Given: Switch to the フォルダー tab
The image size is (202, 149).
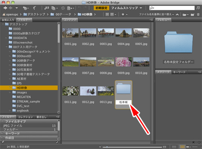Looking at the screenshot, I should tap(24, 20).
